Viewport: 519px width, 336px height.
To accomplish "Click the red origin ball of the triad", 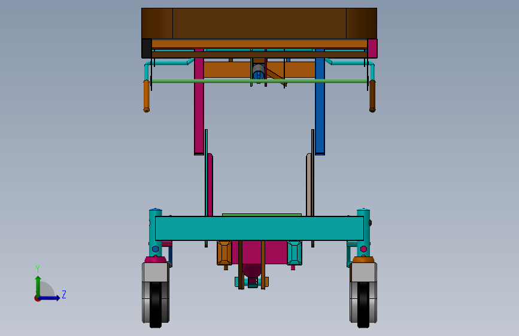I will click(37, 298).
